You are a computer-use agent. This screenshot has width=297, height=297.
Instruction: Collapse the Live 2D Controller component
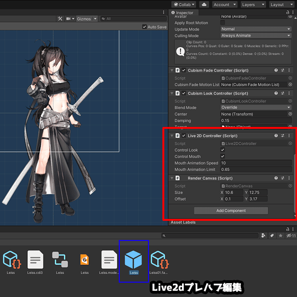(172, 136)
